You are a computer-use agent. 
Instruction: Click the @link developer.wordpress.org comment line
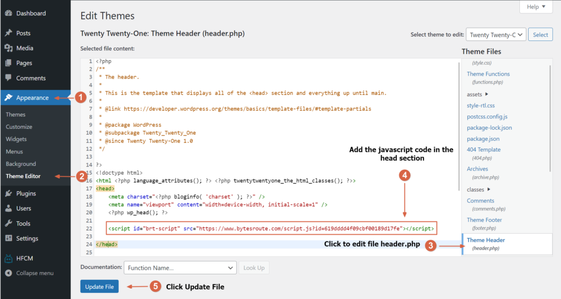235,109
